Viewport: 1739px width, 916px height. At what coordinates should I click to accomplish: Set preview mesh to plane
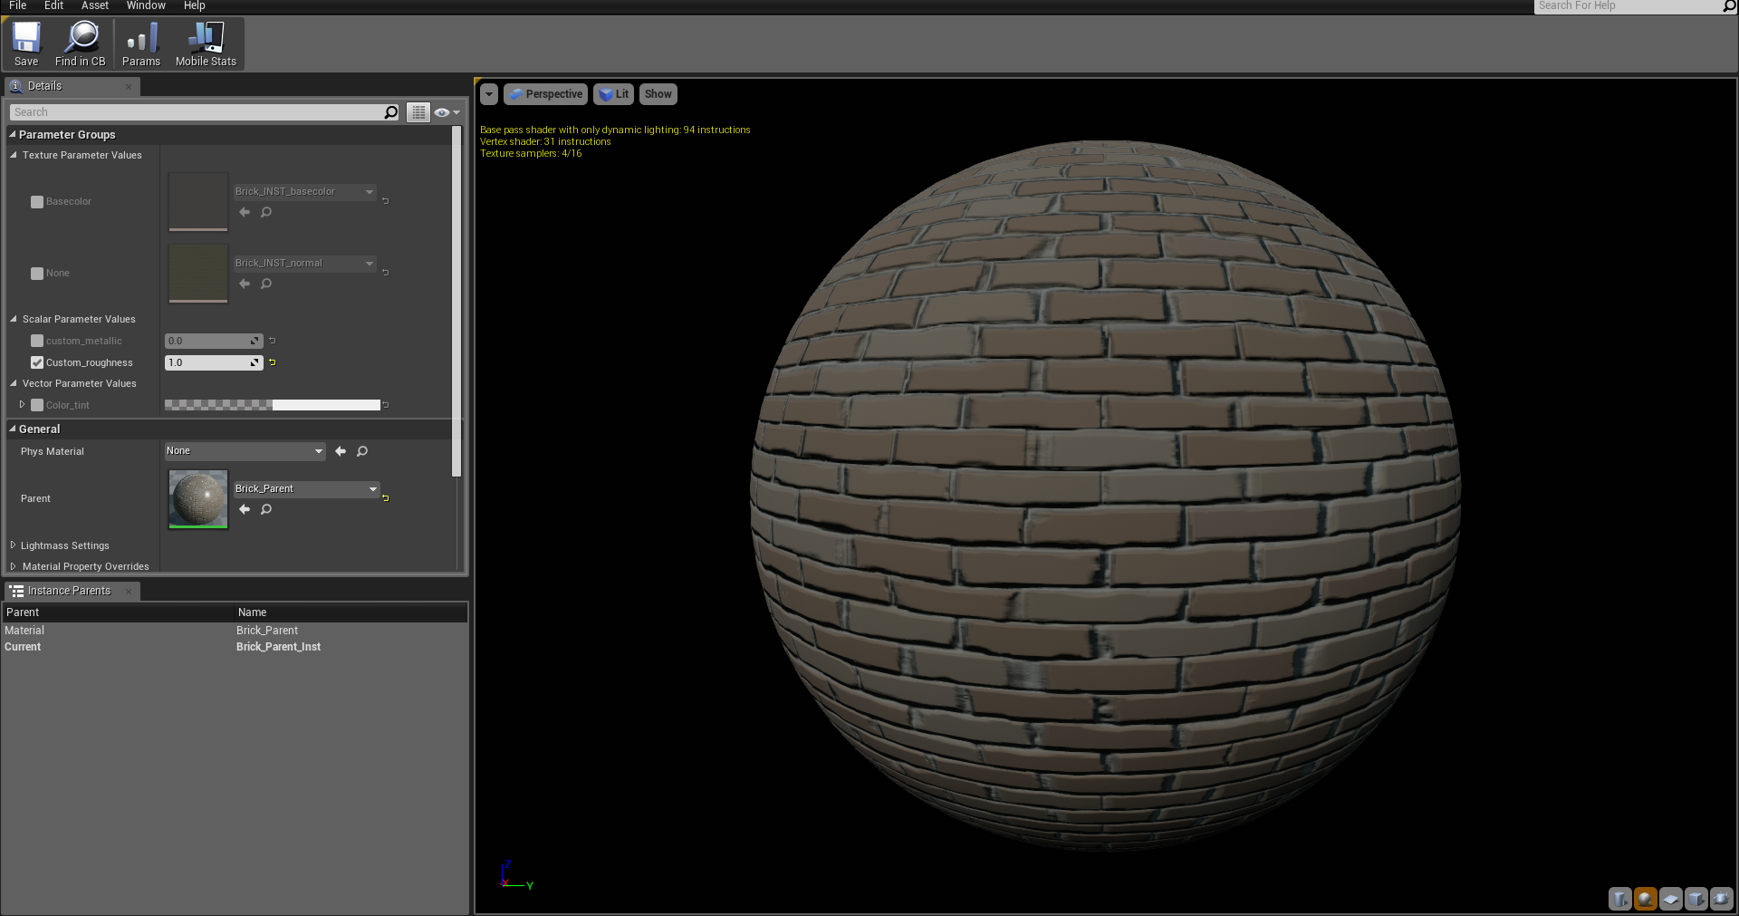point(1671,899)
